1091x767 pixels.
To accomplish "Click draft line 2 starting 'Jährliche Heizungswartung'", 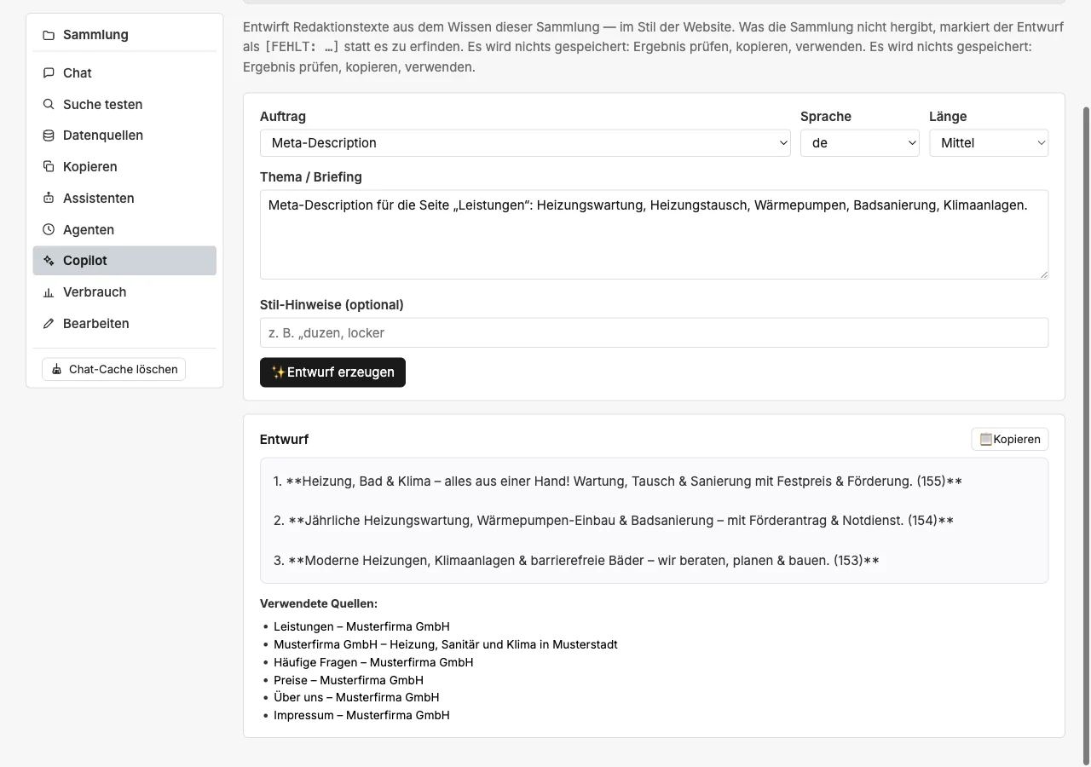I will click(614, 521).
